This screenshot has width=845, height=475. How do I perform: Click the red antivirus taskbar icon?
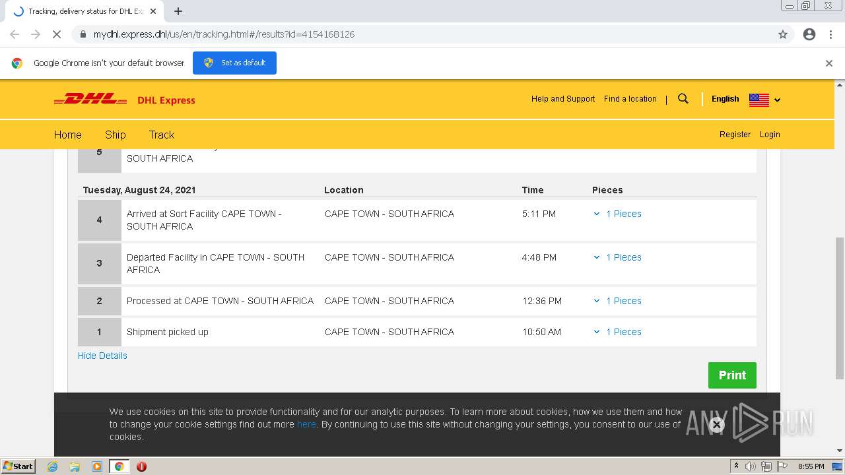point(141,466)
